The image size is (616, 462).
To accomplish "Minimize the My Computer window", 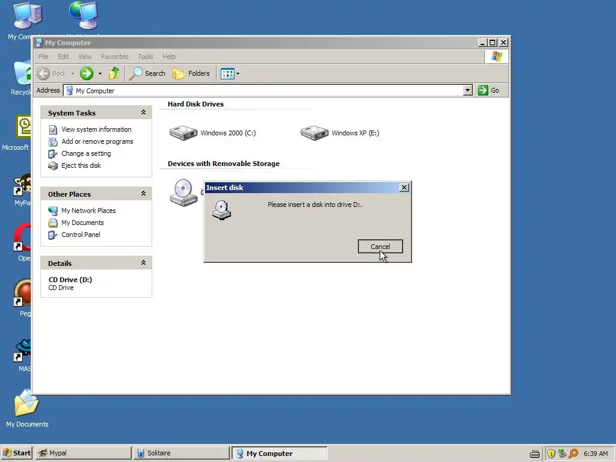I will (483, 43).
